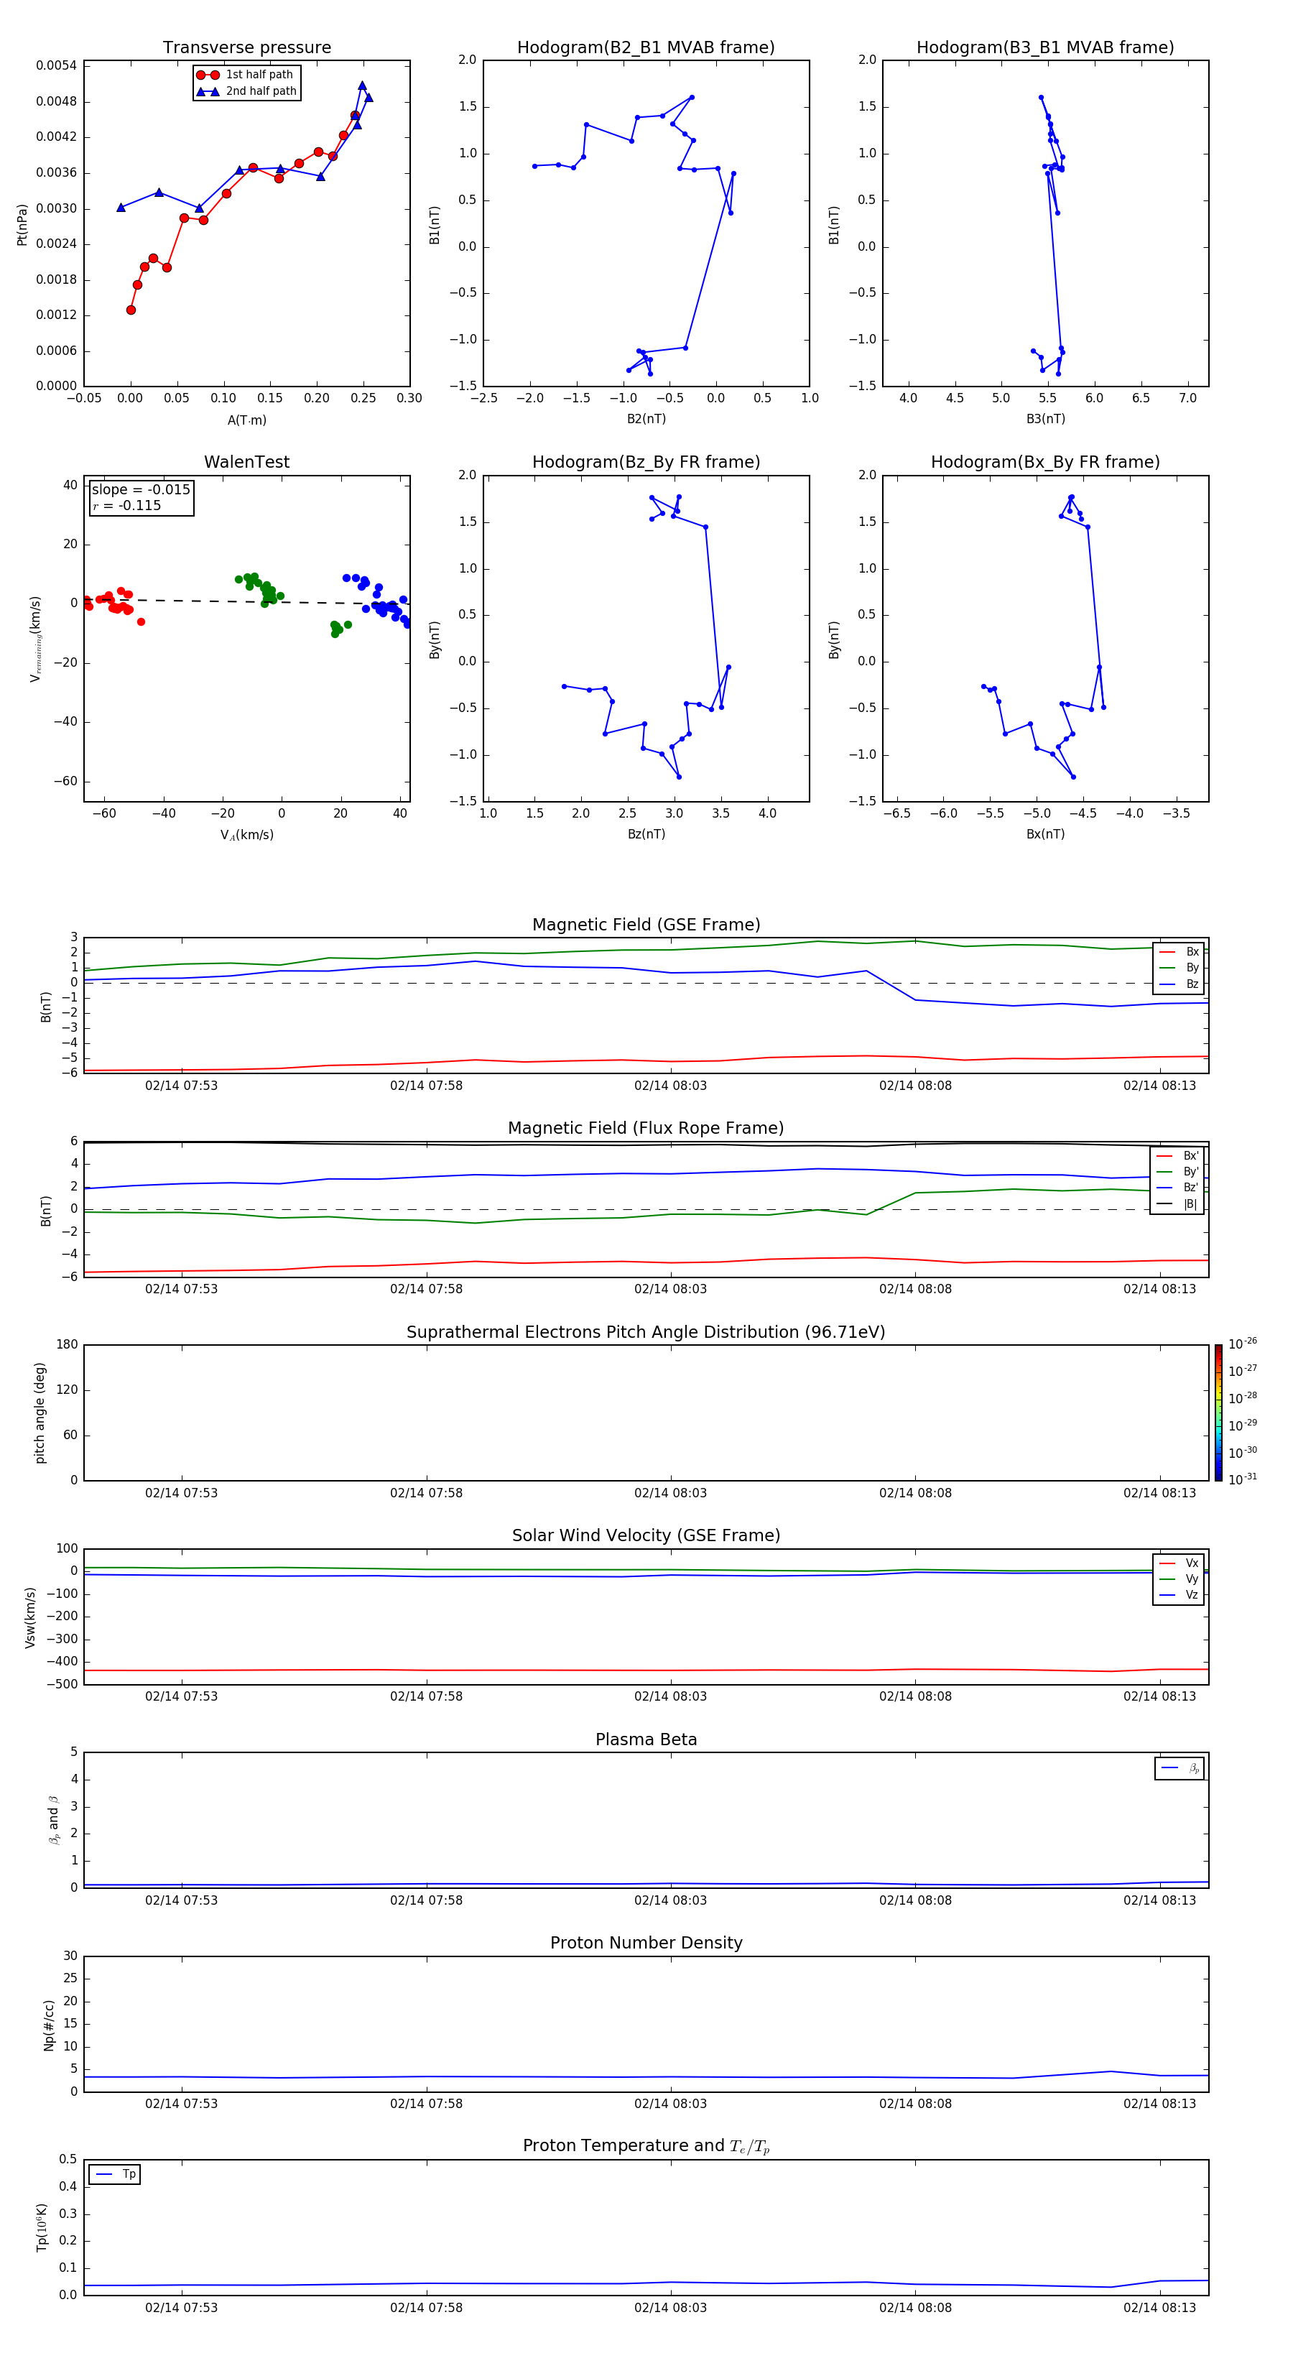Image resolution: width=1293 pixels, height=2371 pixels.
Task: Click the Tp legend in Proton Temperature panel
Action: (114, 2175)
